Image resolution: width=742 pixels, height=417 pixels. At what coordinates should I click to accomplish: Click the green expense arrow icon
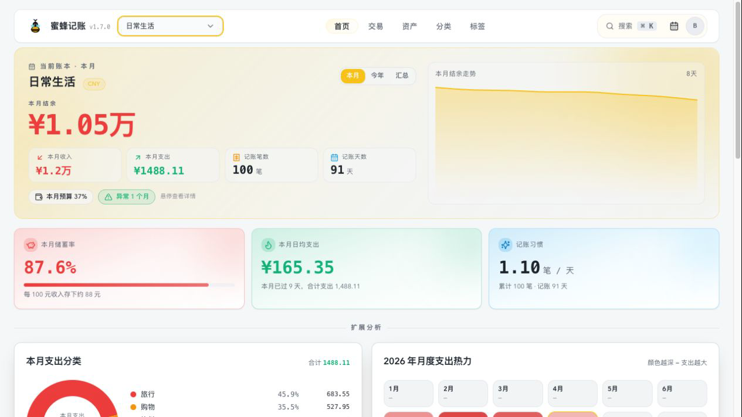(x=138, y=157)
